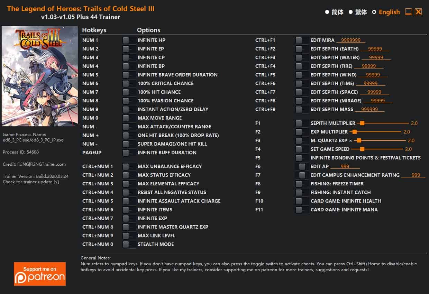Select Simplified Chinese language option
Viewport: 429px width, 294px height.
[x=334, y=12]
